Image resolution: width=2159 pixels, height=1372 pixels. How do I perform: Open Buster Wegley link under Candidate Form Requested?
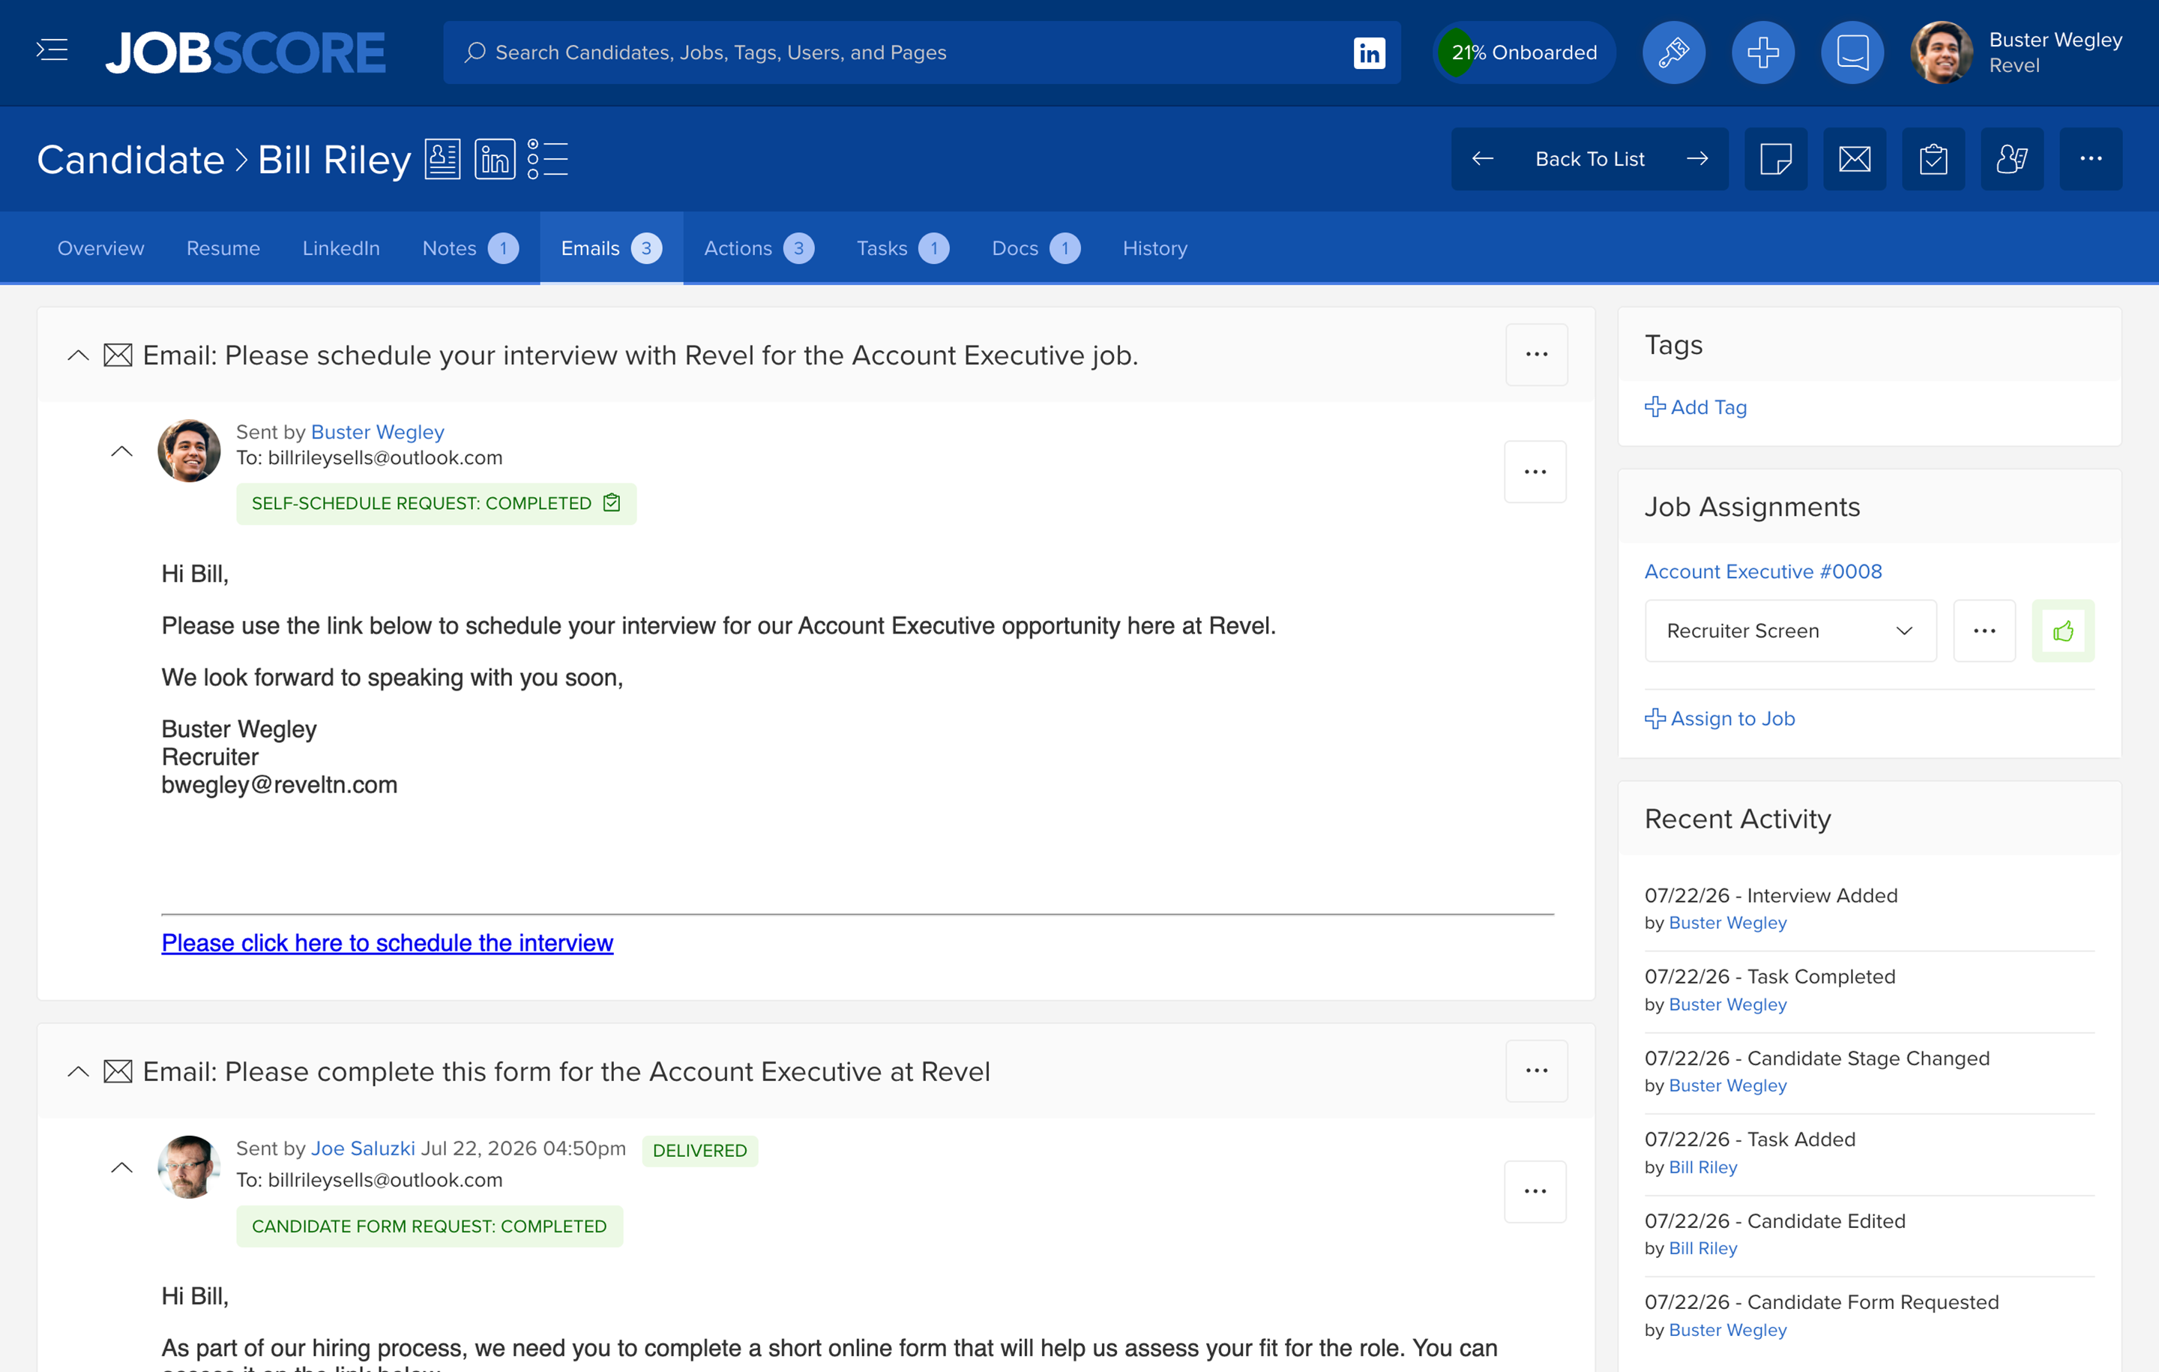pos(1728,1330)
